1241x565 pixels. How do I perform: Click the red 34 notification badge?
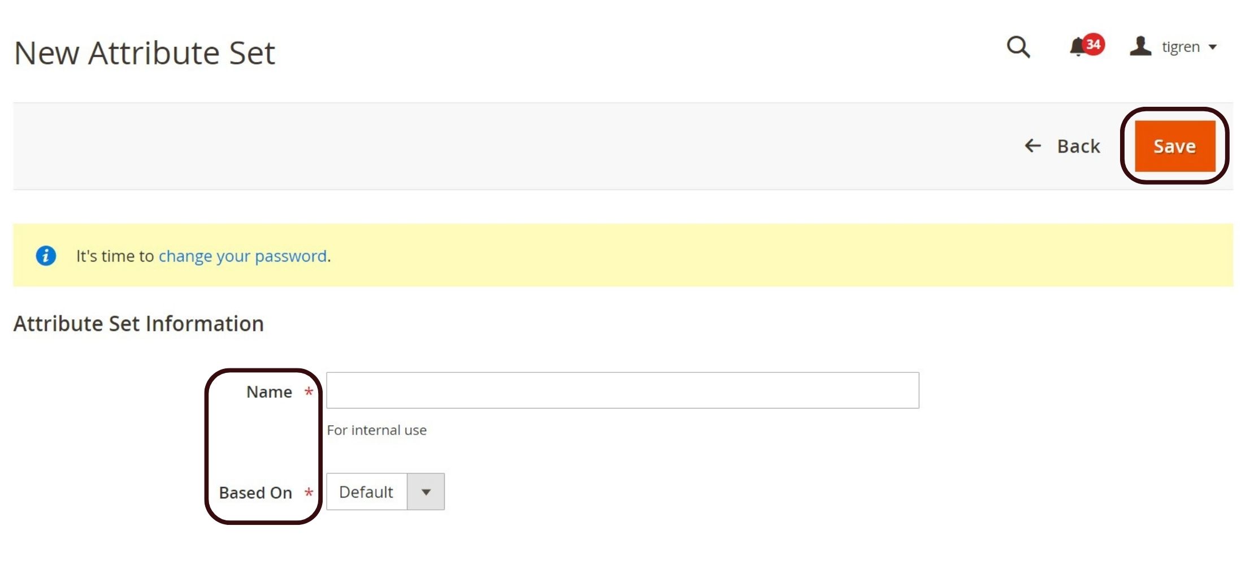click(1094, 44)
